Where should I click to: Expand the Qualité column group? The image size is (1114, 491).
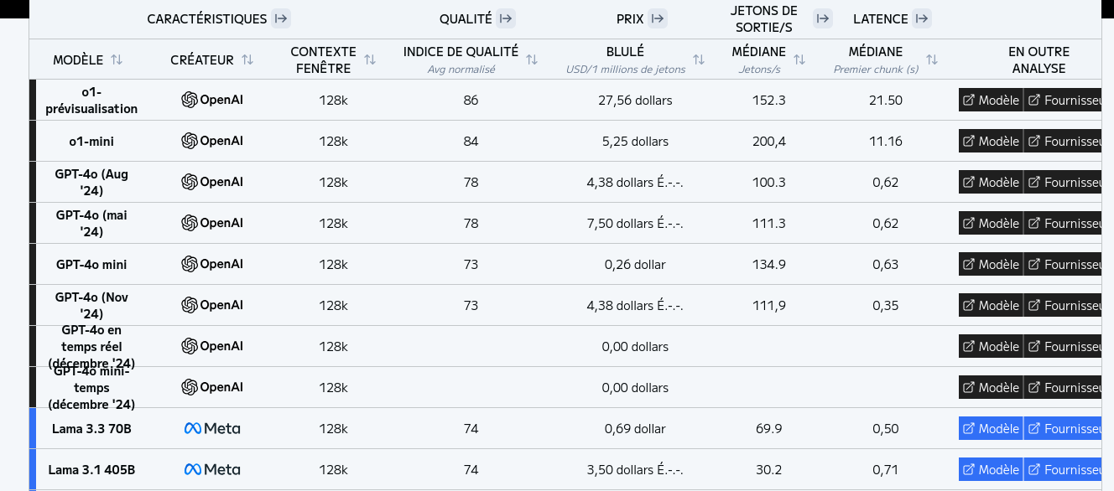click(506, 18)
